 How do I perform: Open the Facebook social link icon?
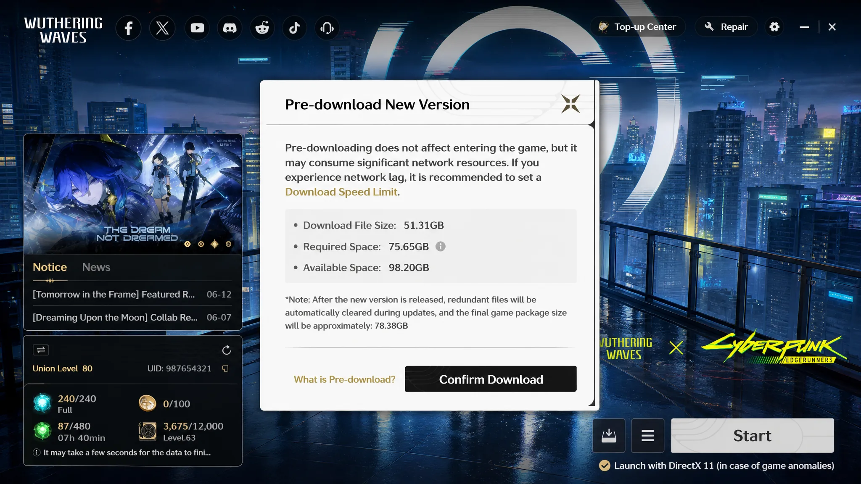pos(129,28)
